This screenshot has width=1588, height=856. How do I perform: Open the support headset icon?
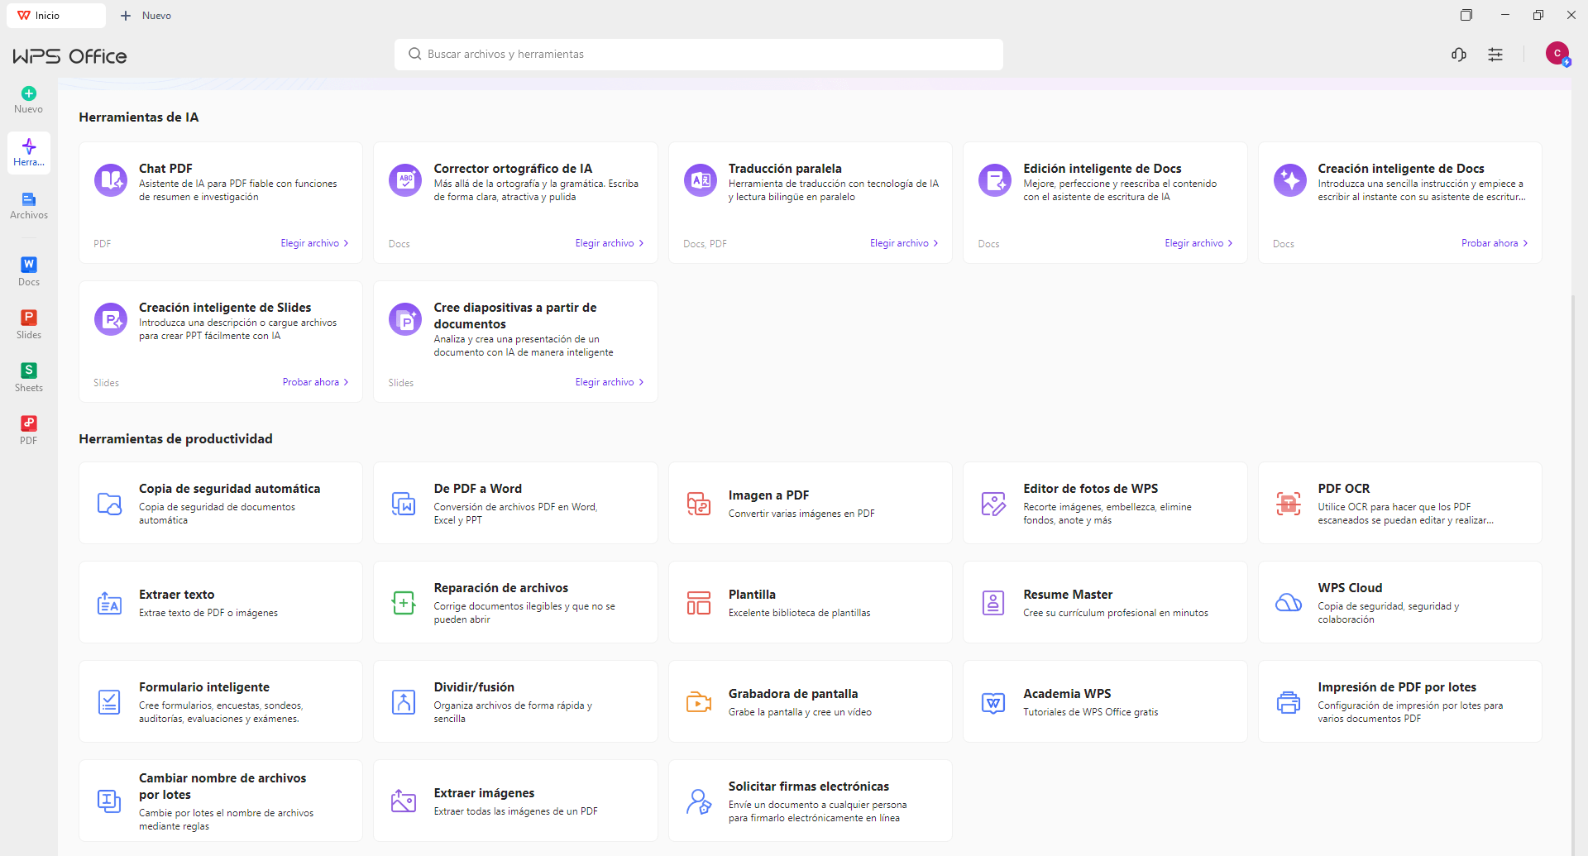click(x=1459, y=55)
